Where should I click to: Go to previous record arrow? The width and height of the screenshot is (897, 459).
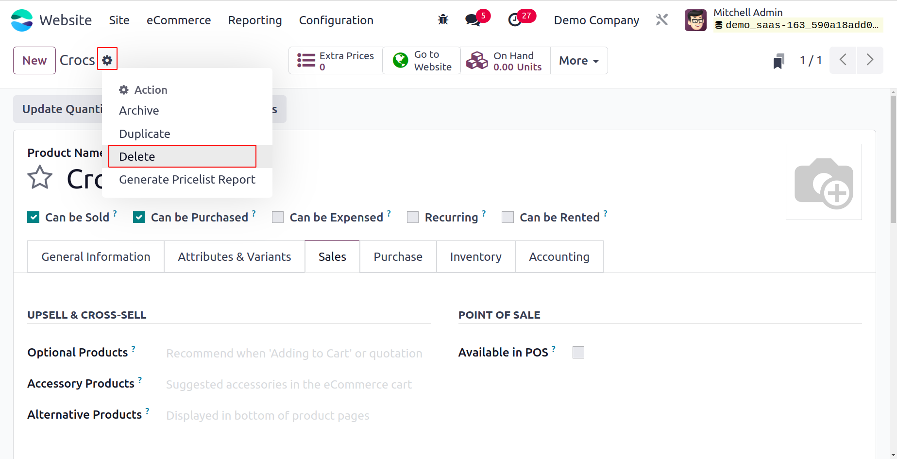tap(843, 60)
